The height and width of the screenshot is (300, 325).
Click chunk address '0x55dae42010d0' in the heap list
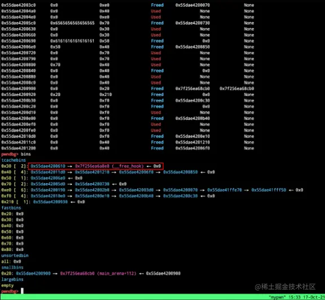click(19, 136)
